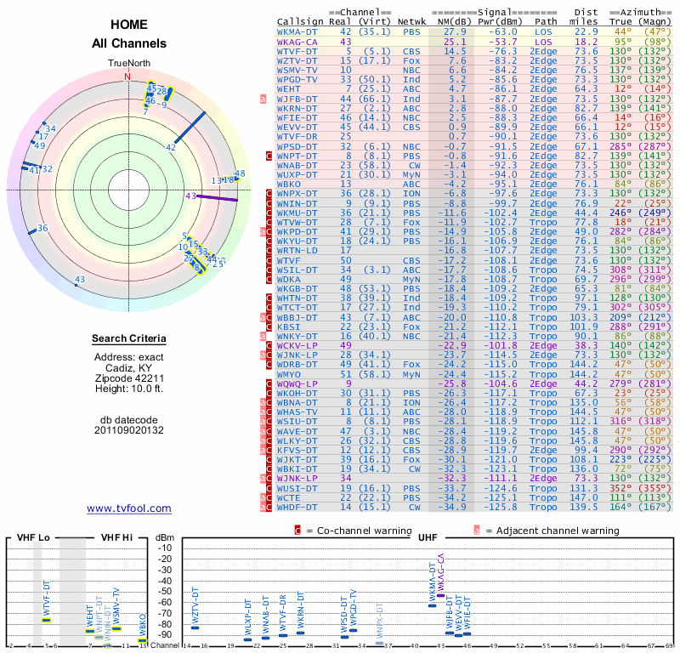Click the purple channel 43 line on radar

click(217, 197)
